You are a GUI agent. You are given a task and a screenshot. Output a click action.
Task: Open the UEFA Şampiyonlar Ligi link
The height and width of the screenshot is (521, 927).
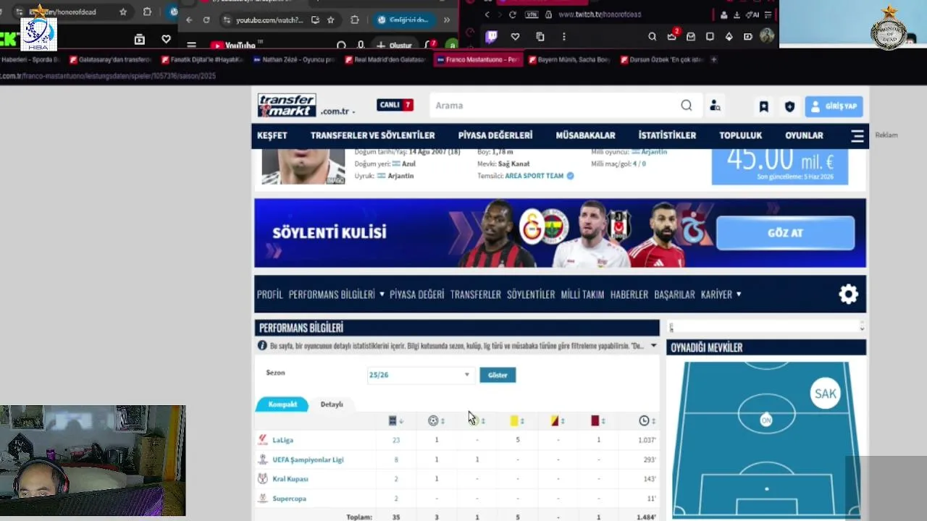point(308,459)
